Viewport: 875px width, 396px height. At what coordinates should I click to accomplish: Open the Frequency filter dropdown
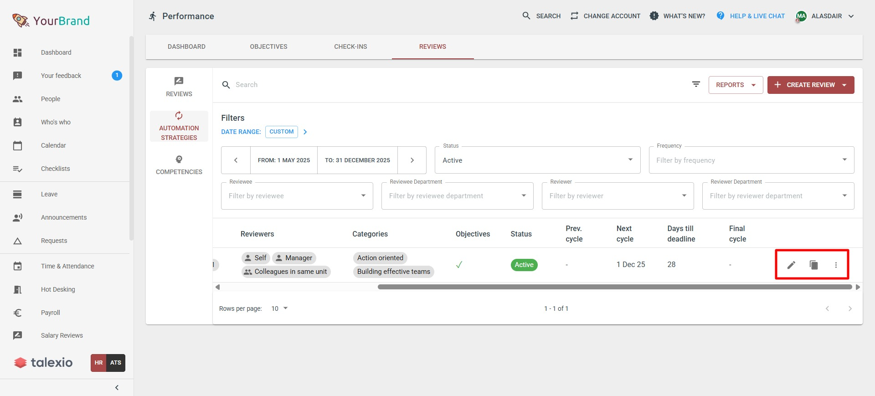tap(751, 160)
